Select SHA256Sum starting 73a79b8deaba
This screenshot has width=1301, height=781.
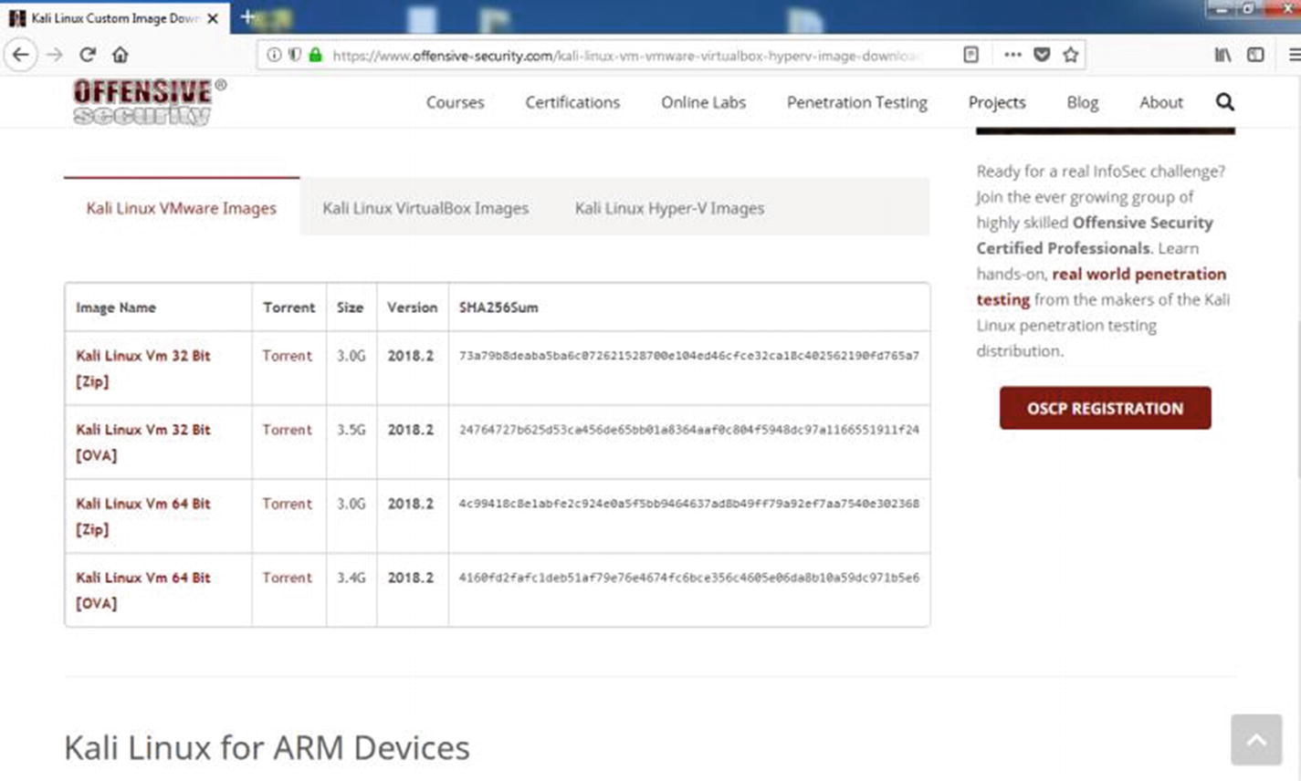coord(688,356)
